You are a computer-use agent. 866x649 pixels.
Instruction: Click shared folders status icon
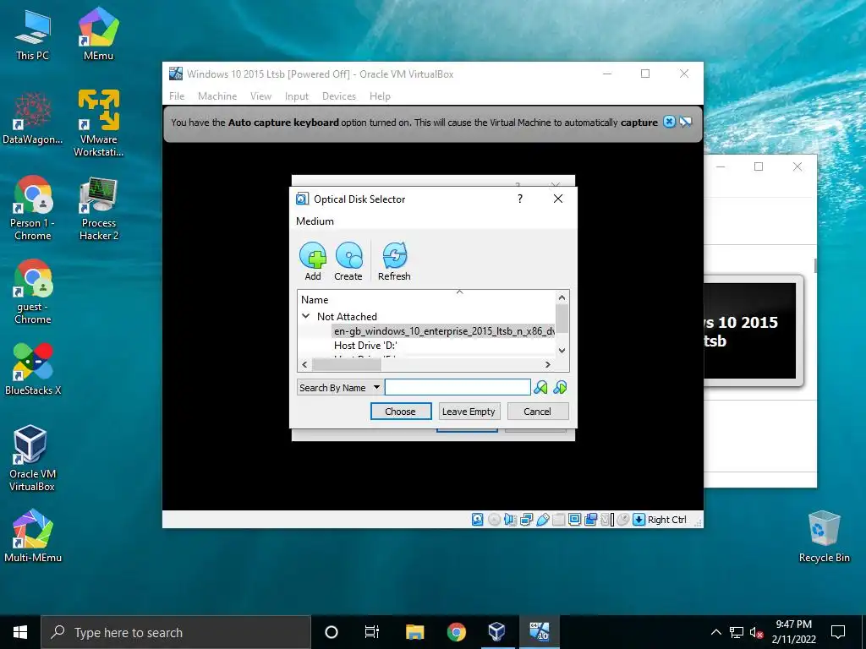point(559,520)
